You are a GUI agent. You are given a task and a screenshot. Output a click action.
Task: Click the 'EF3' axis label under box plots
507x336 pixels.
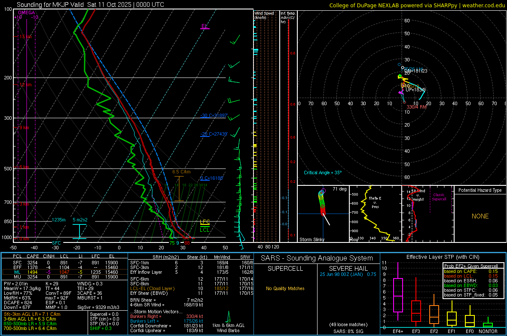click(416, 331)
